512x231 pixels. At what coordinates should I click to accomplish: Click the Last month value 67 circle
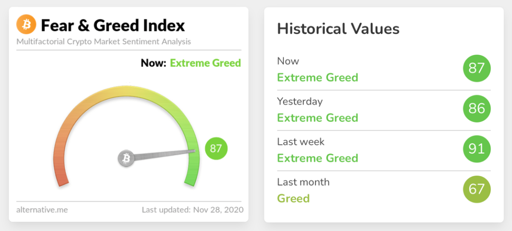[476, 189]
